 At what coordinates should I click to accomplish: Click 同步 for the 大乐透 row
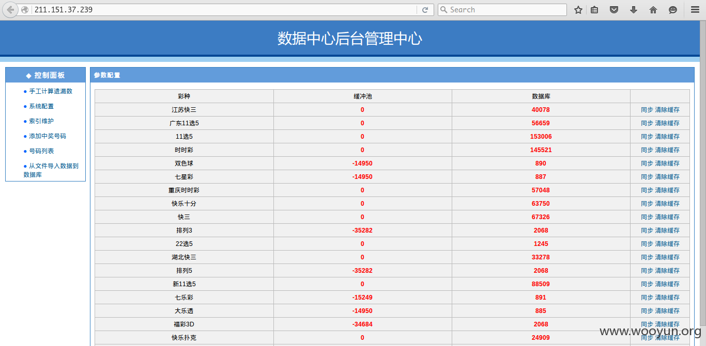point(647,311)
